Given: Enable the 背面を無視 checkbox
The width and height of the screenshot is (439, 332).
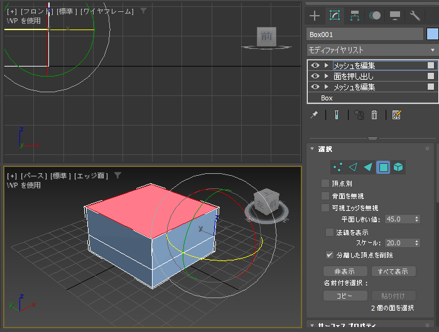Looking at the screenshot, I should [325, 196].
